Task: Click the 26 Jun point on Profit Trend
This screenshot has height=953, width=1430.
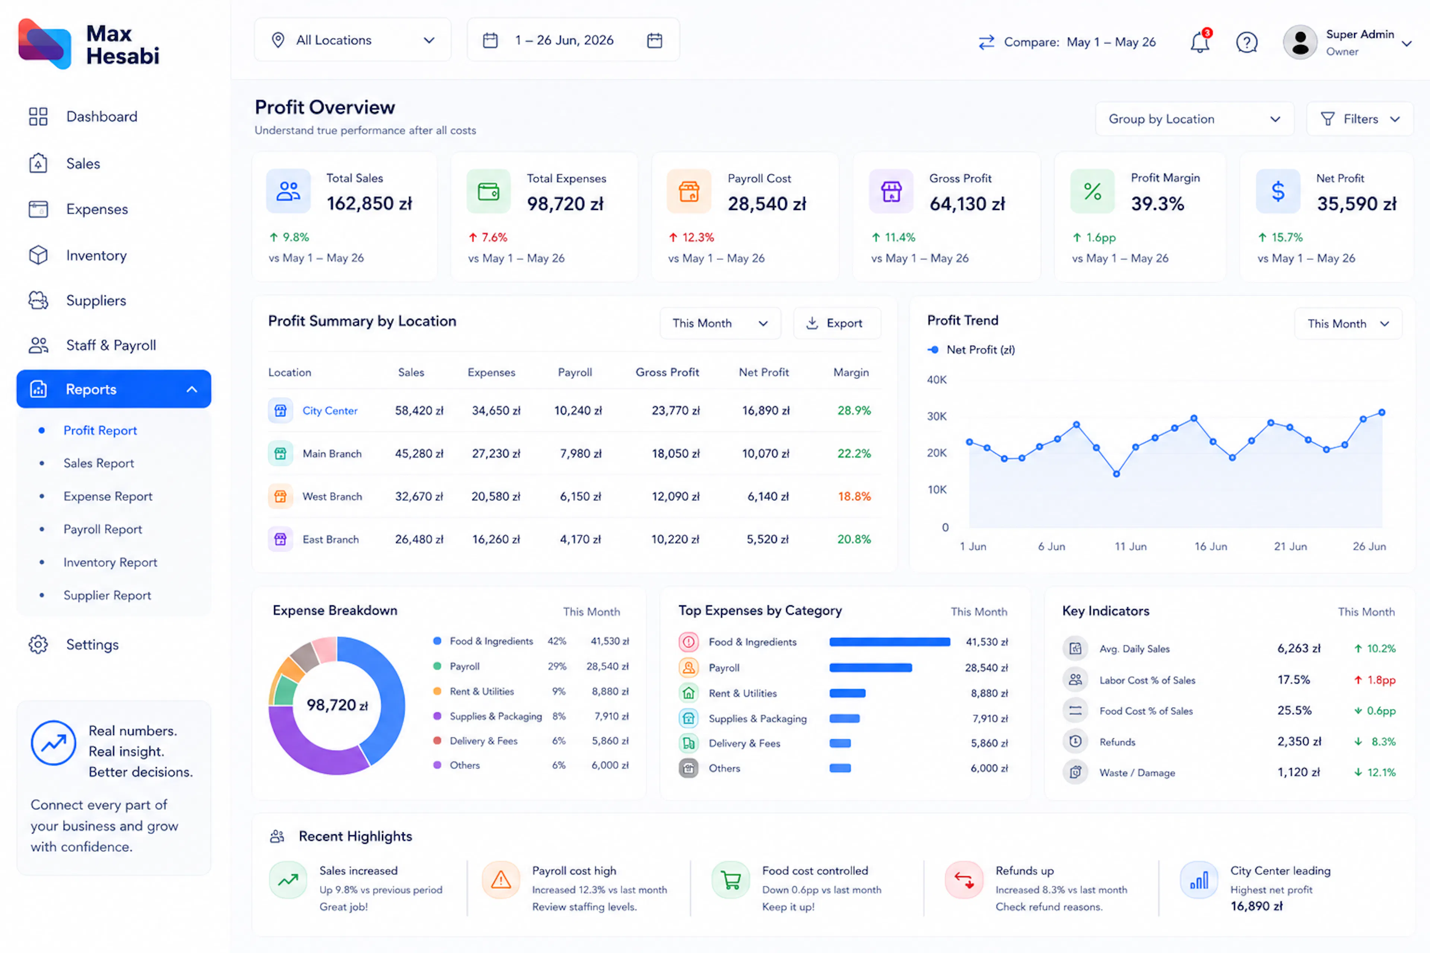Action: pyautogui.click(x=1381, y=412)
